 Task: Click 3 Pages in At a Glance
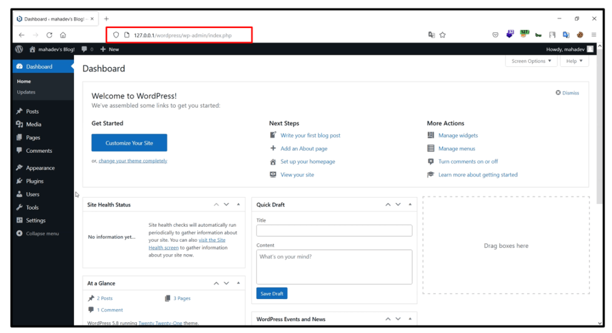point(182,298)
